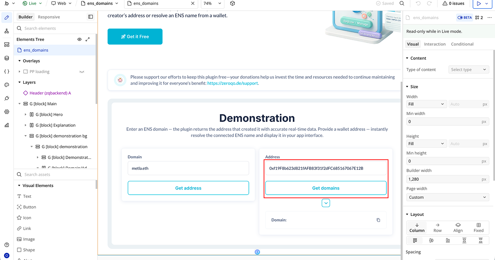Click the Search assets field
The height and width of the screenshot is (260, 495).
point(55,174)
